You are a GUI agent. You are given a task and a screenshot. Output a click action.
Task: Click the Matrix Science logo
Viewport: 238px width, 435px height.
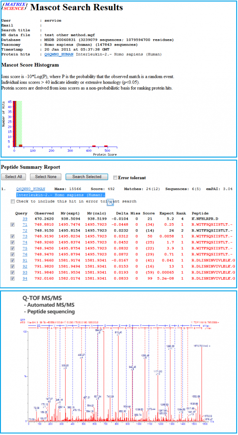[14, 7]
